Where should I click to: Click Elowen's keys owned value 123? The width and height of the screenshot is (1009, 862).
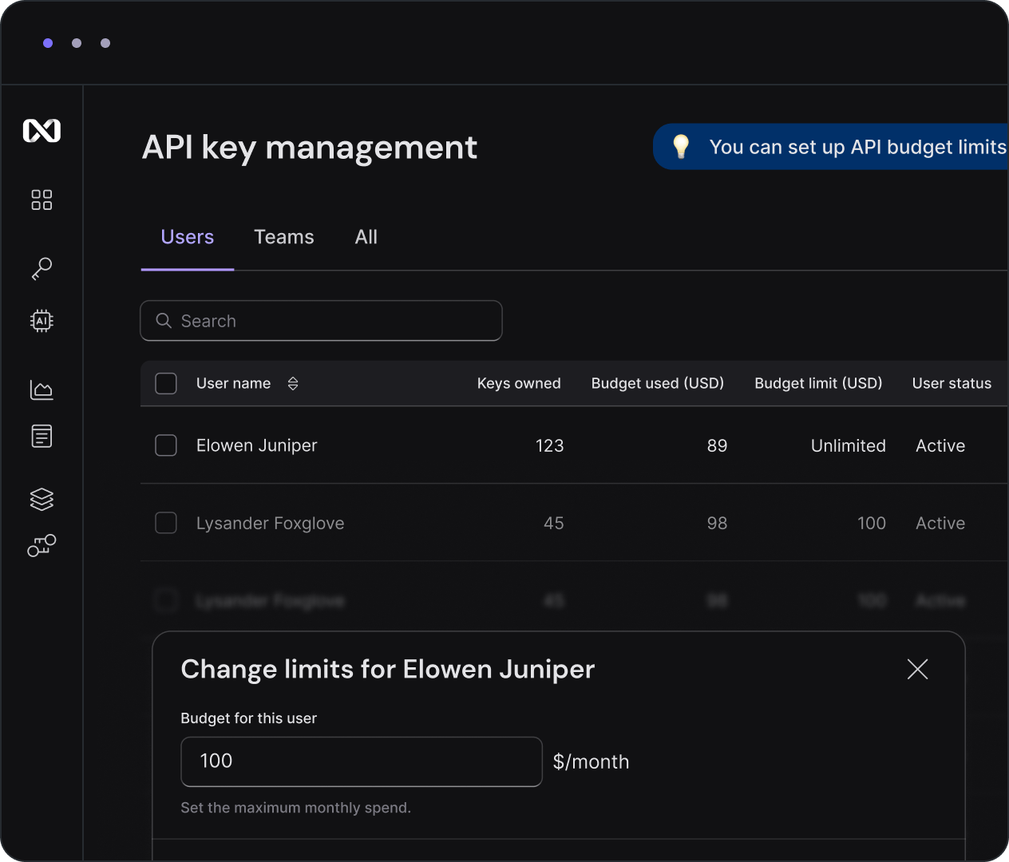point(549,445)
